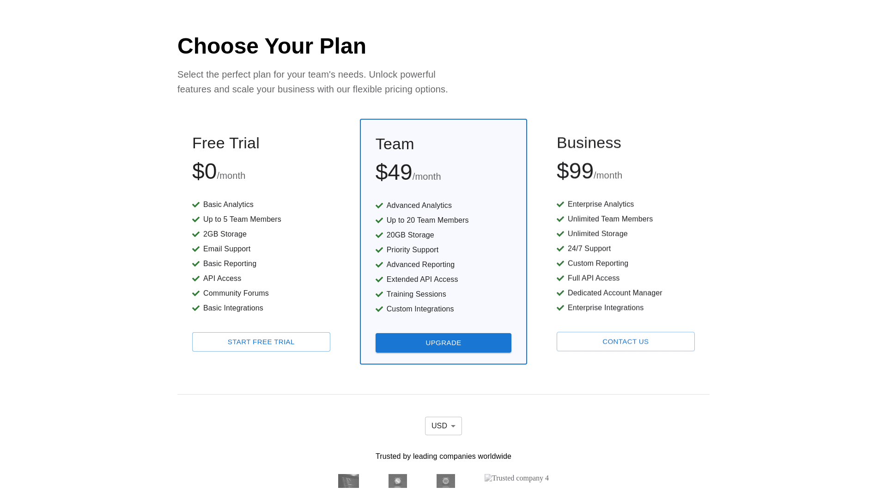The height and width of the screenshot is (499, 887).
Task: Select the Team plan heading
Action: point(395,144)
